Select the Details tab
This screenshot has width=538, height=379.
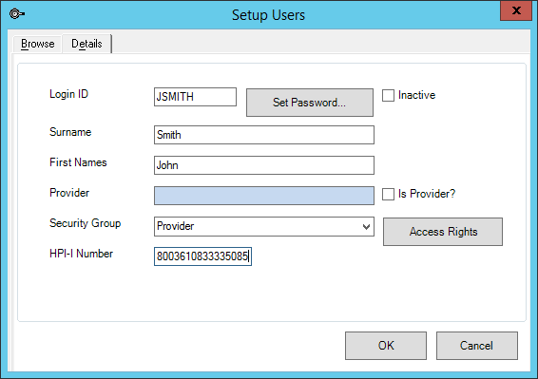[86, 44]
